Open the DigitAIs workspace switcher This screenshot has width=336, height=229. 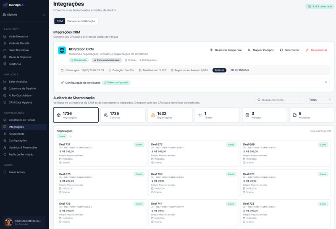click(24, 15)
